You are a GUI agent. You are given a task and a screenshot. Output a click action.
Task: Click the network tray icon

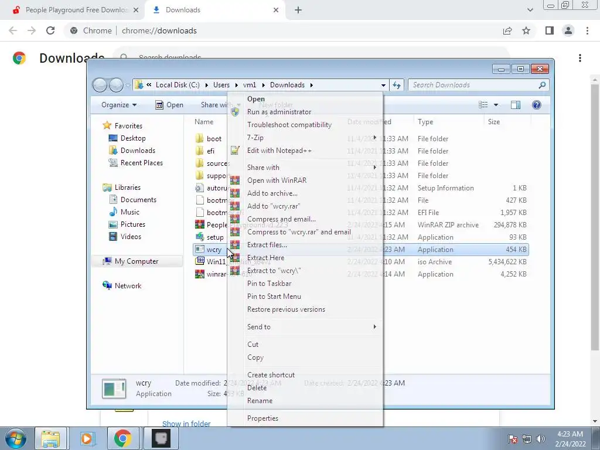(527, 438)
